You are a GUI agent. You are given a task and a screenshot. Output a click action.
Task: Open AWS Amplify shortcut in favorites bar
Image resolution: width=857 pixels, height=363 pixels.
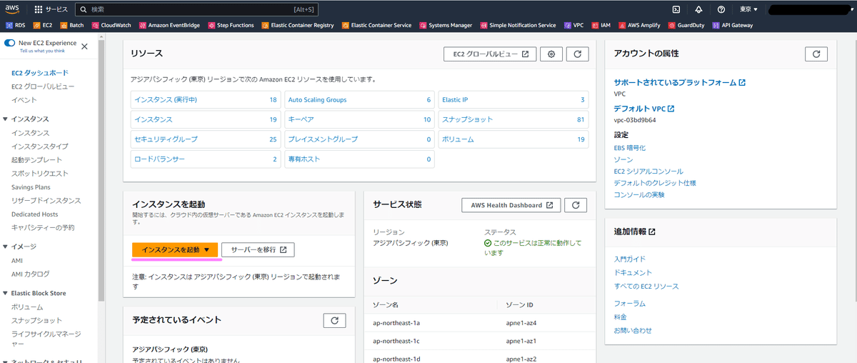[640, 25]
